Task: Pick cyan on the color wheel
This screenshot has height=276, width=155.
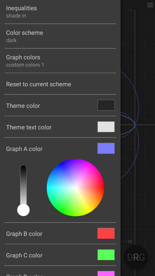Action: point(49,188)
